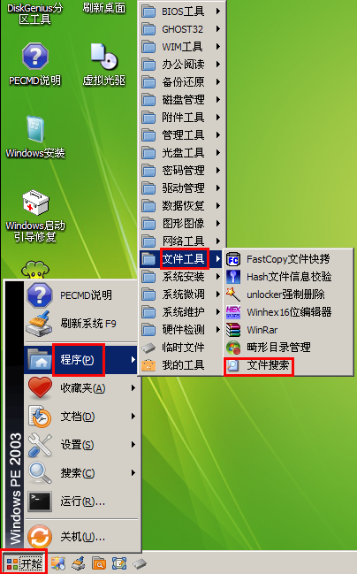The image size is (357, 574).
Task: Expand the 收藏夹(A) submenu arrow
Action: coord(133,387)
